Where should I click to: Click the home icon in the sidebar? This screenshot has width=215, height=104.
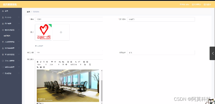tap(3, 11)
